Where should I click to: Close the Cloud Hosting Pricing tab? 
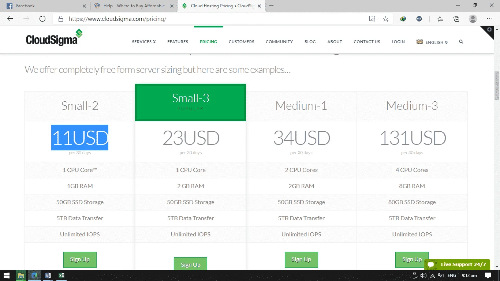[259, 6]
